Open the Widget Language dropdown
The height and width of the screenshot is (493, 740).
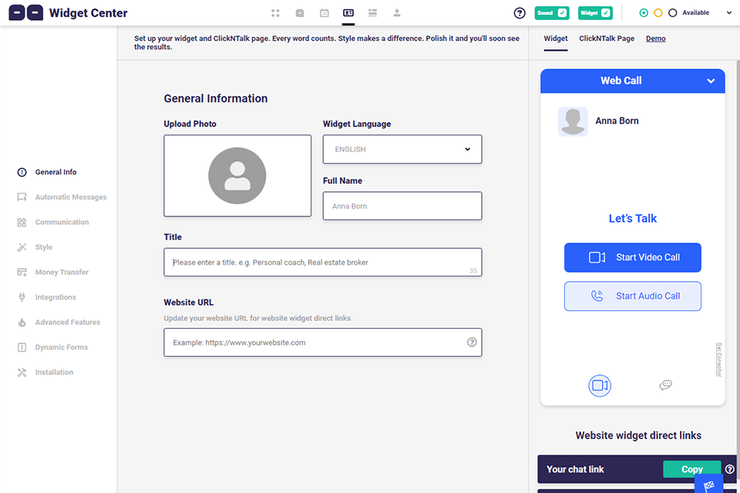402,149
